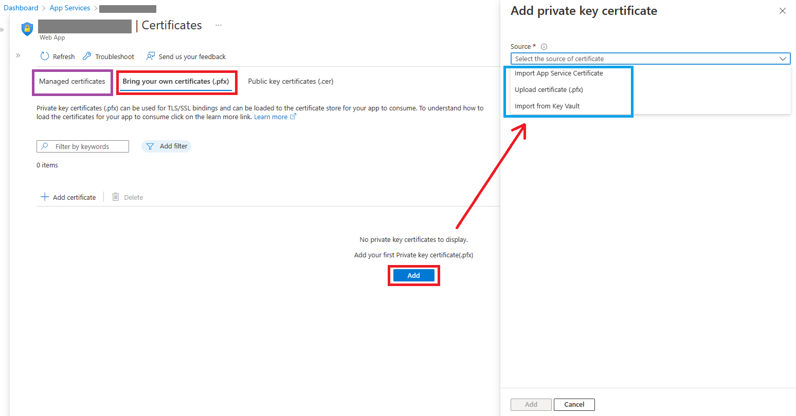
Task: Expand the left sidebar double chevron
Action: (x=18, y=55)
